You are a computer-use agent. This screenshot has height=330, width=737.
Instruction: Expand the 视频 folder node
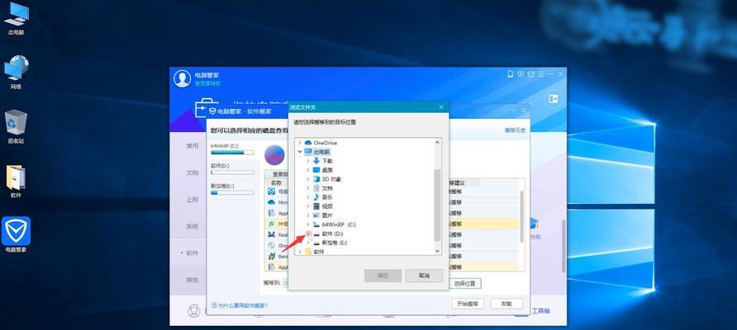[308, 206]
